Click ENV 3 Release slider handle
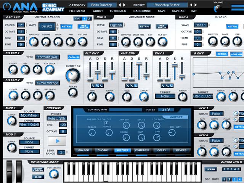The height and width of the screenshot is (183, 244). (182, 76)
